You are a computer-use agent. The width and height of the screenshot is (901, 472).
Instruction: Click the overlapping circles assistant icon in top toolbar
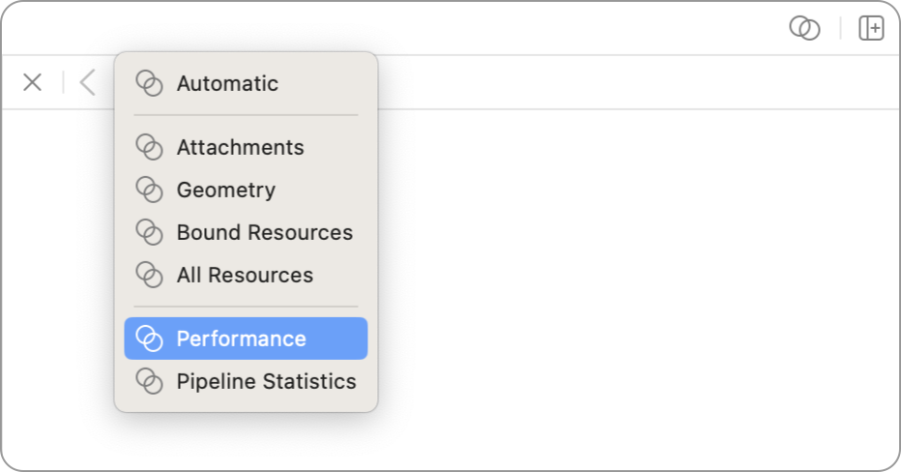coord(804,29)
